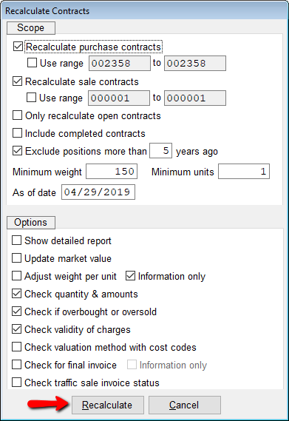Check the Check for final invoice option
The height and width of the screenshot is (421, 289).
click(17, 364)
